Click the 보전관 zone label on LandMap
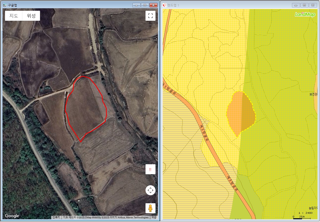 tap(313, 94)
